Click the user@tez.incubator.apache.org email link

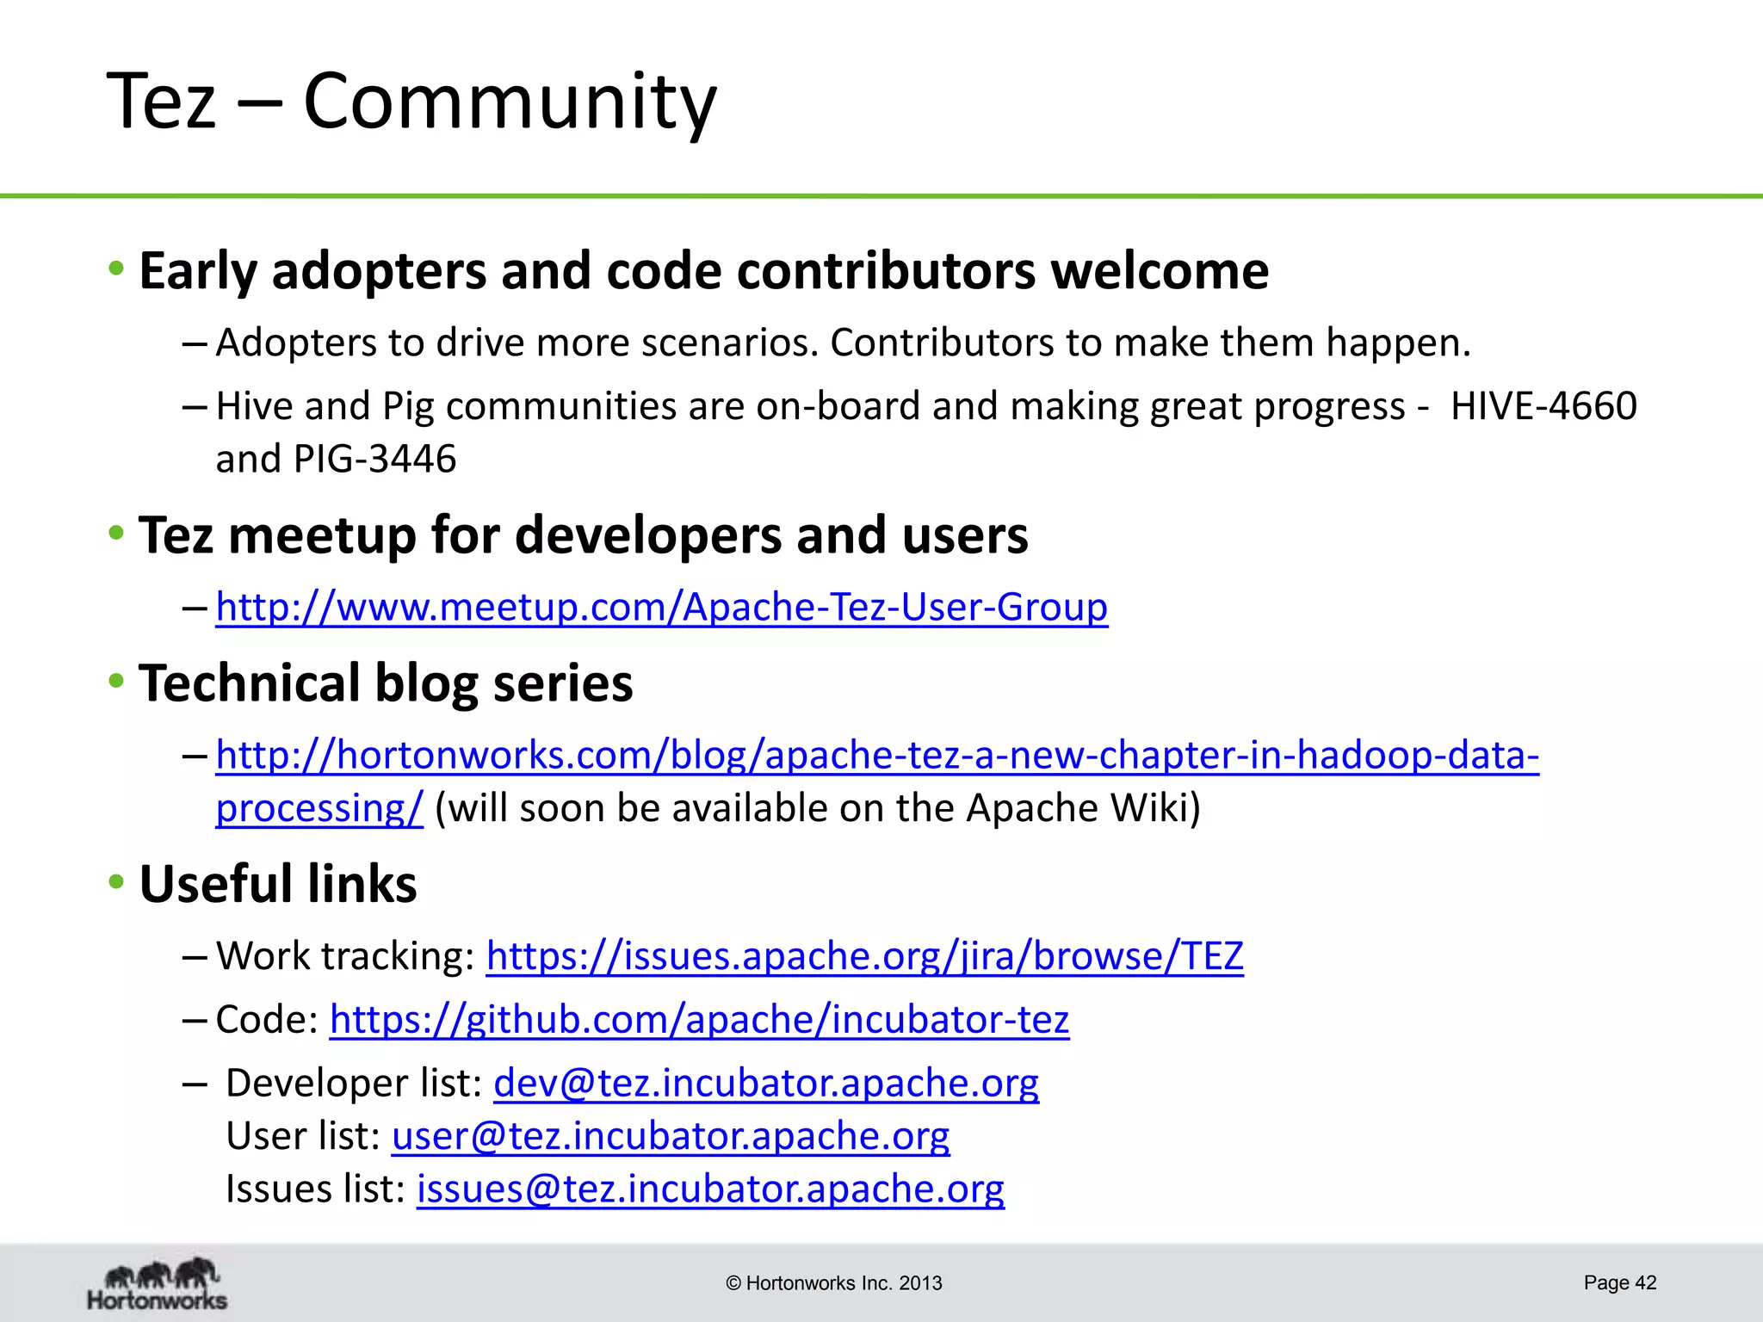click(671, 1136)
